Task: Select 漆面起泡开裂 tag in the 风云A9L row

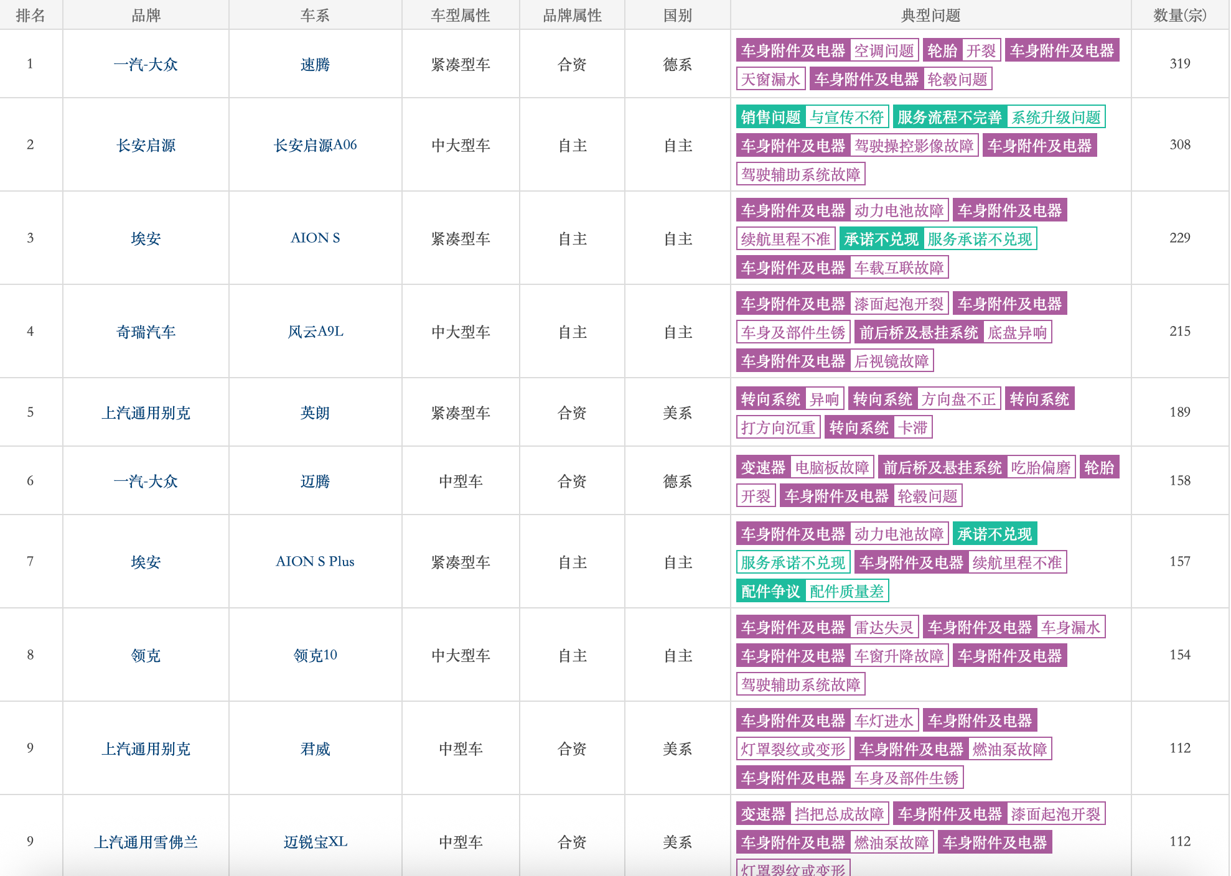Action: coord(899,304)
